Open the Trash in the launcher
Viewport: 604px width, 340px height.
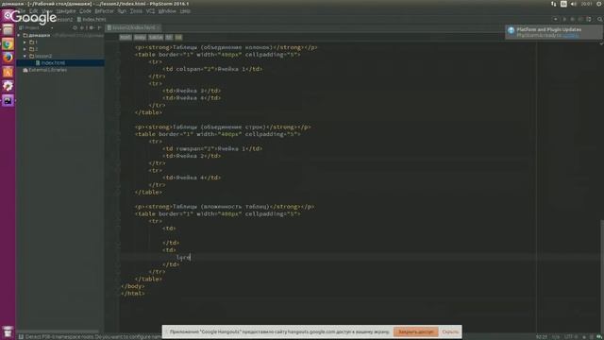(x=8, y=331)
